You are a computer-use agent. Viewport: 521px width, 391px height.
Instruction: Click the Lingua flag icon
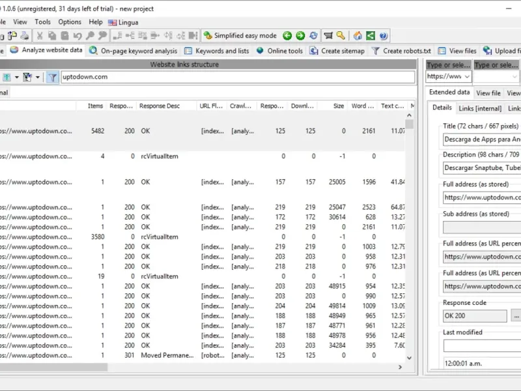pyautogui.click(x=112, y=23)
